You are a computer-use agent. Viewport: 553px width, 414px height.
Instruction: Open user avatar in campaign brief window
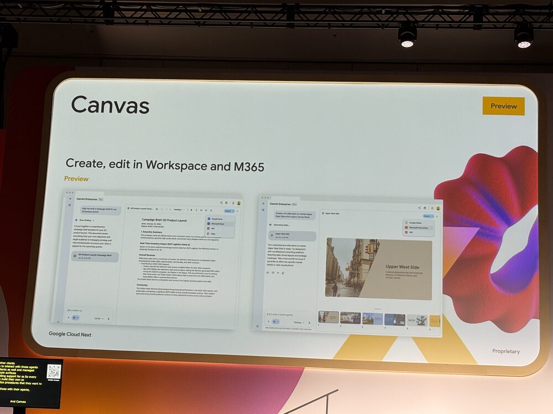coord(238,203)
